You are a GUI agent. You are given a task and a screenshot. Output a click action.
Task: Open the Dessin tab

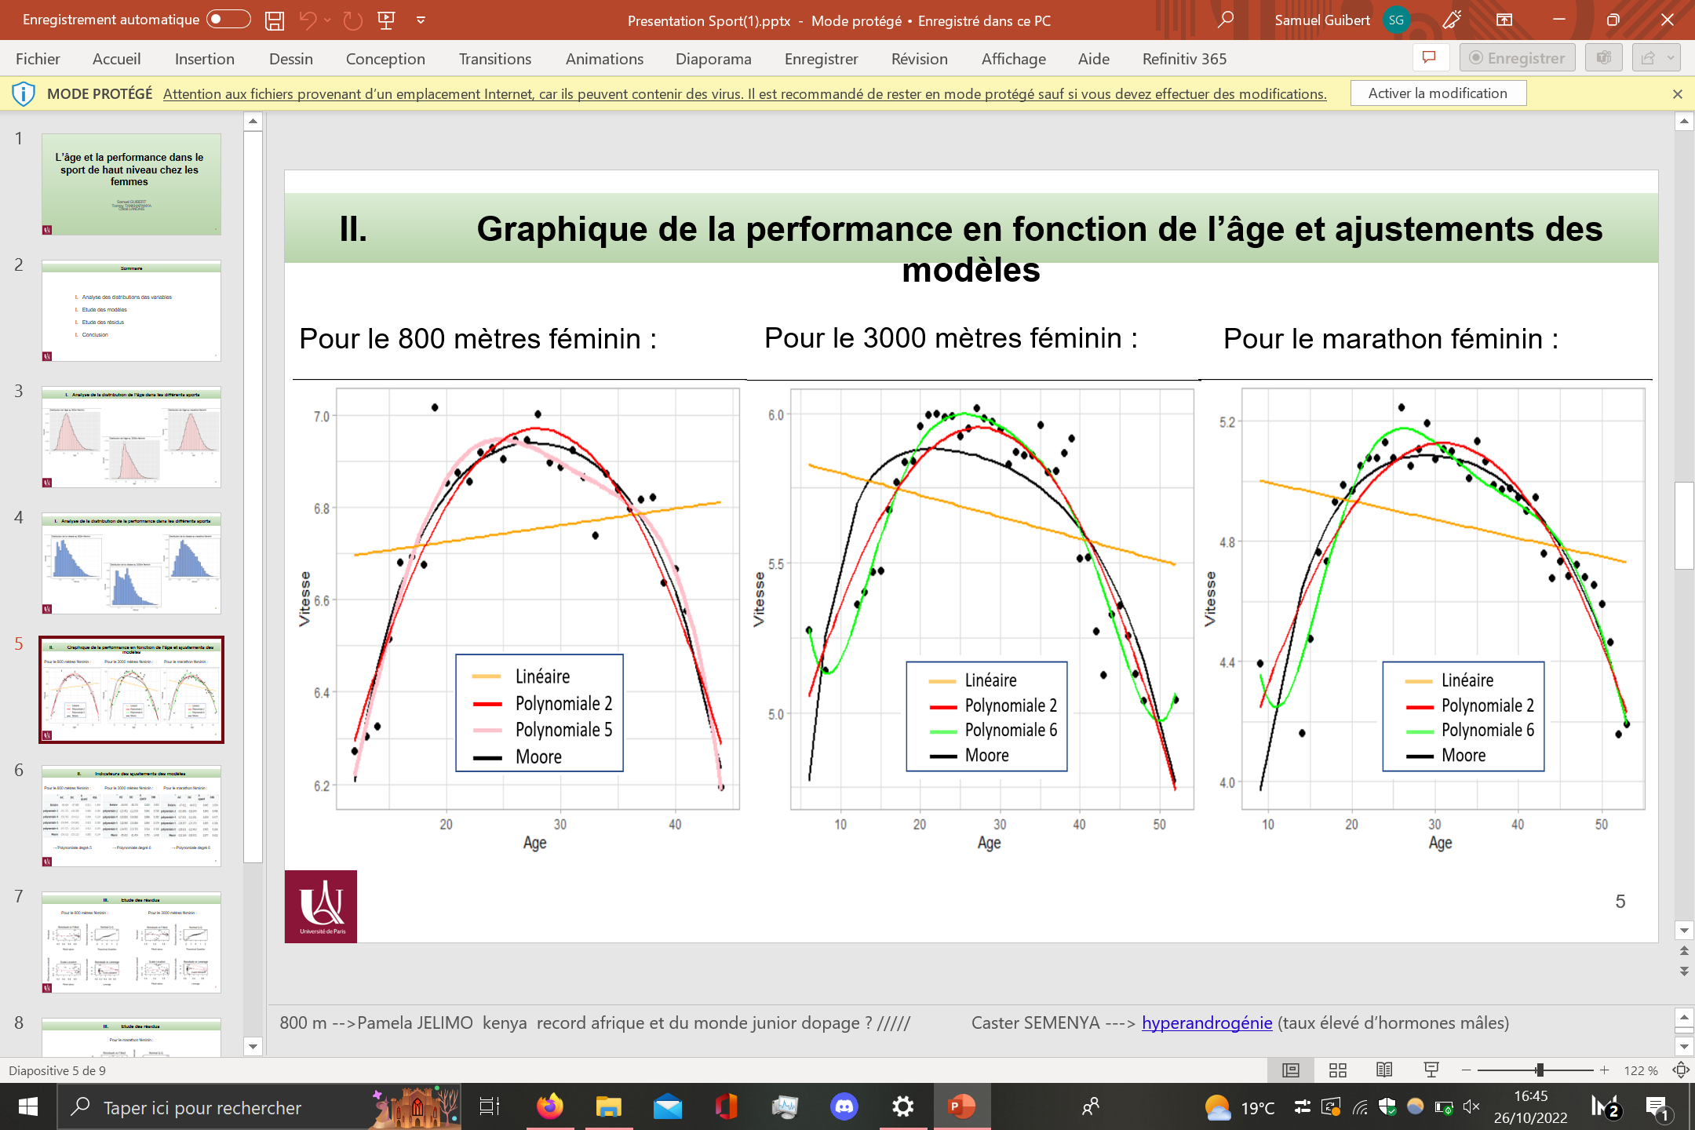[290, 59]
